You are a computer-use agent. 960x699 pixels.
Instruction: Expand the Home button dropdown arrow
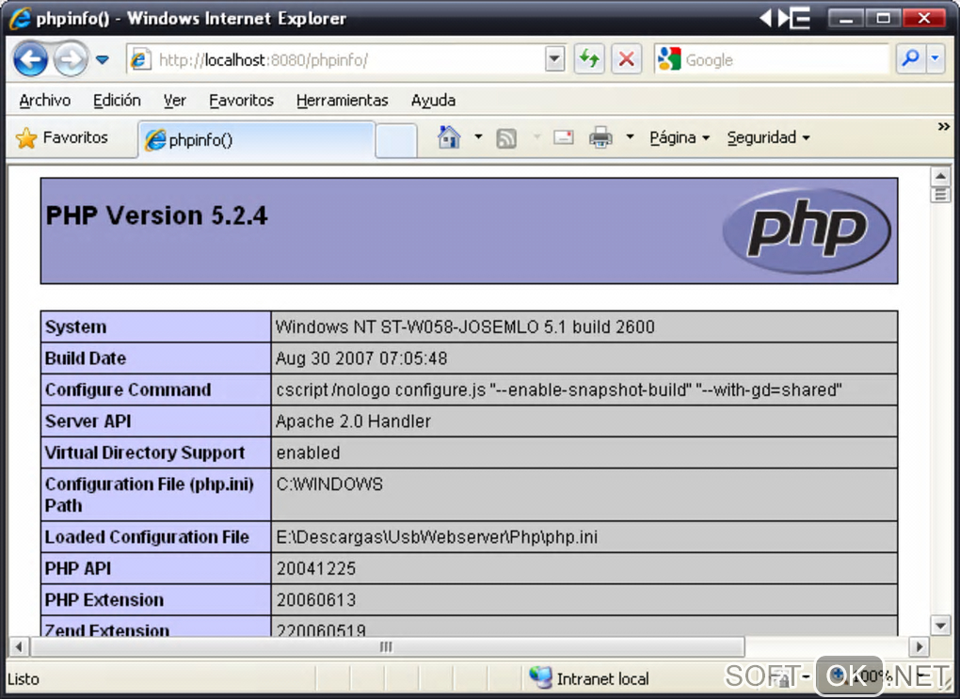tap(479, 137)
